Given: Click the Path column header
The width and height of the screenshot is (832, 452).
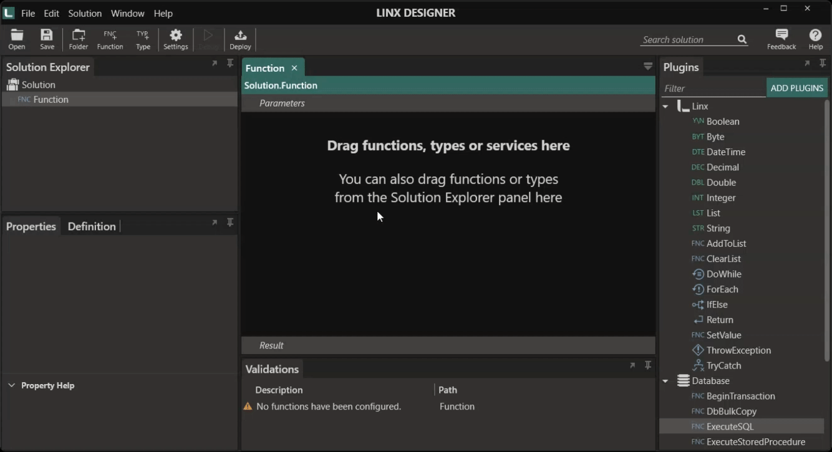Looking at the screenshot, I should pos(448,390).
